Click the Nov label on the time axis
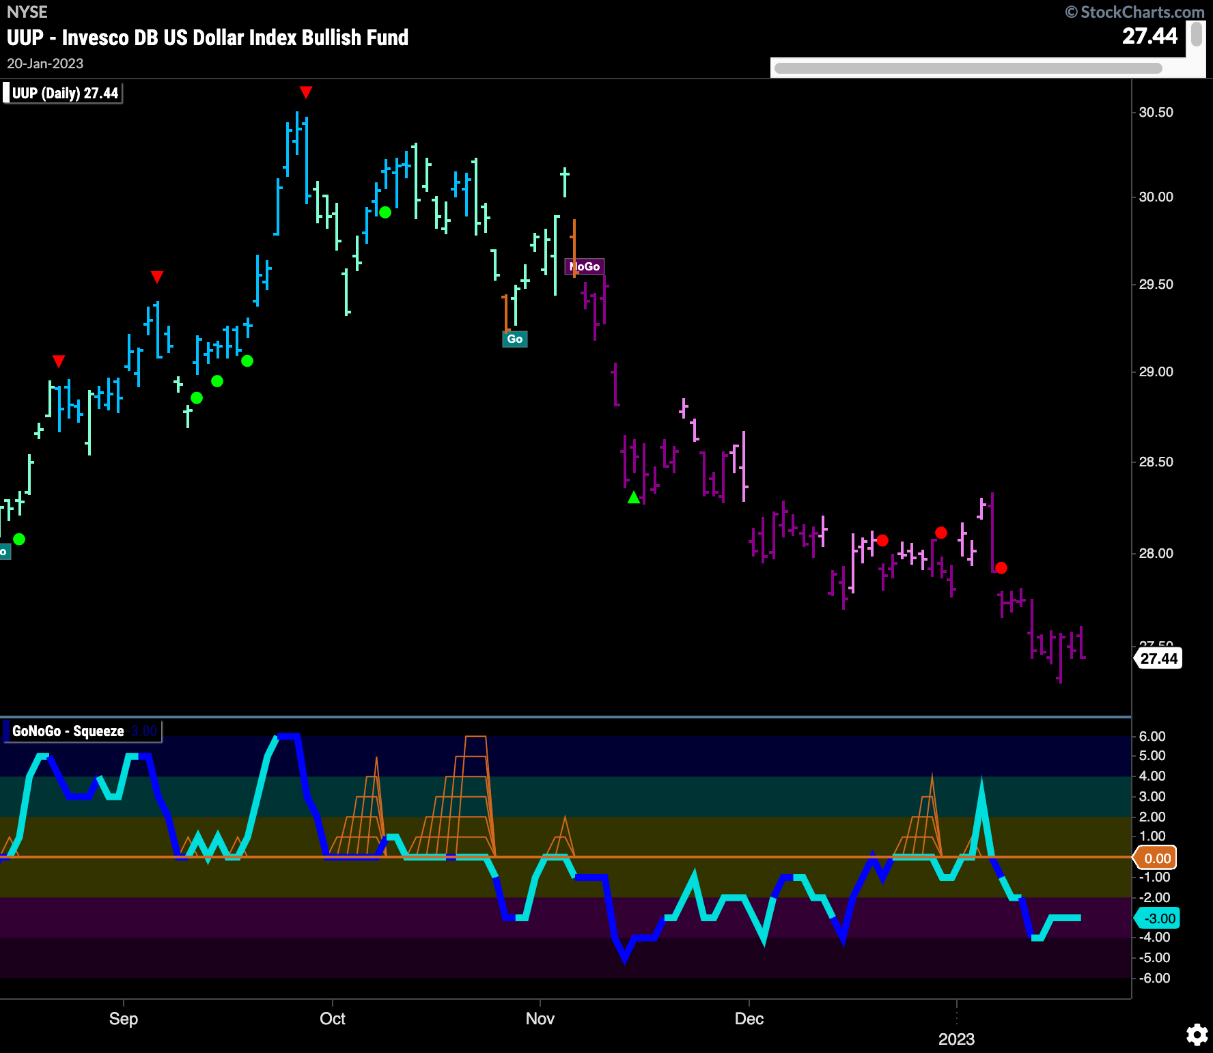Screen dimensions: 1213x1053 [540, 1018]
